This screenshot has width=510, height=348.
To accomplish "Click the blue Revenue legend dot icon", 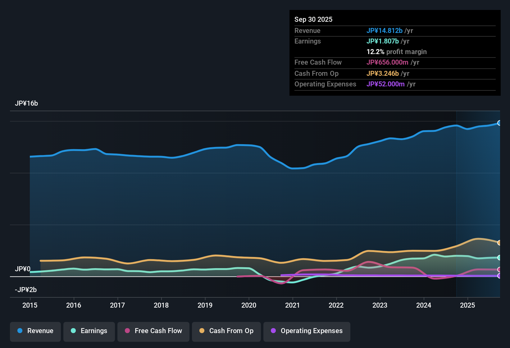I will (x=20, y=331).
